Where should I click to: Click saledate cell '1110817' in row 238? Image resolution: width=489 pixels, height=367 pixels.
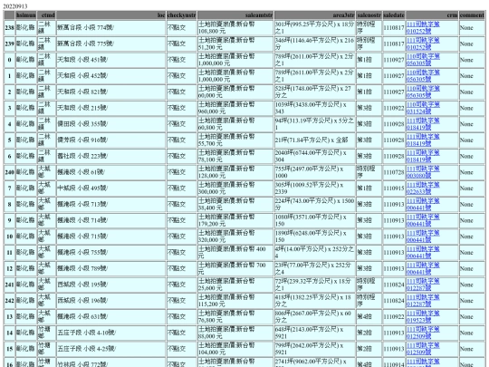(x=394, y=27)
